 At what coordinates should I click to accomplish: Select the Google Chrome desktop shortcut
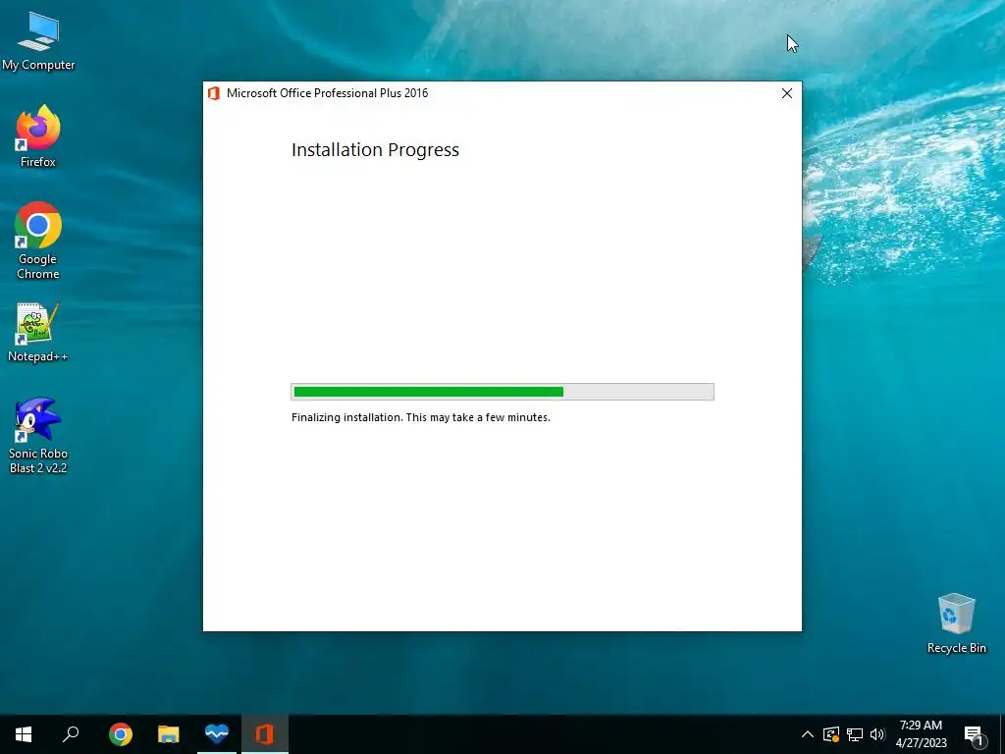[38, 242]
